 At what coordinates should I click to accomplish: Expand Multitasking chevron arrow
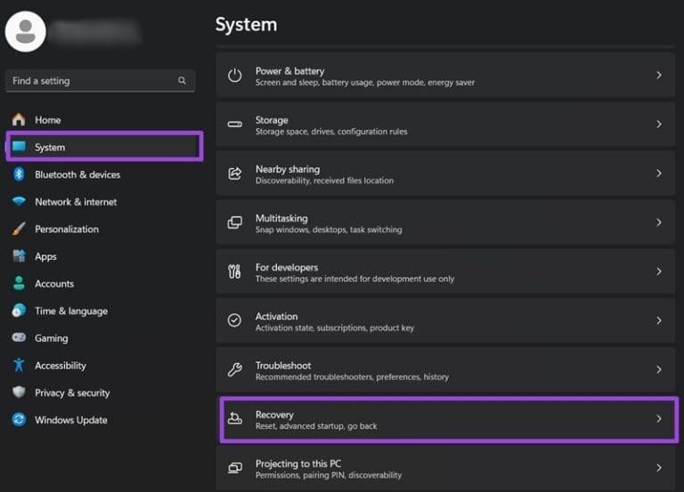[x=659, y=222]
